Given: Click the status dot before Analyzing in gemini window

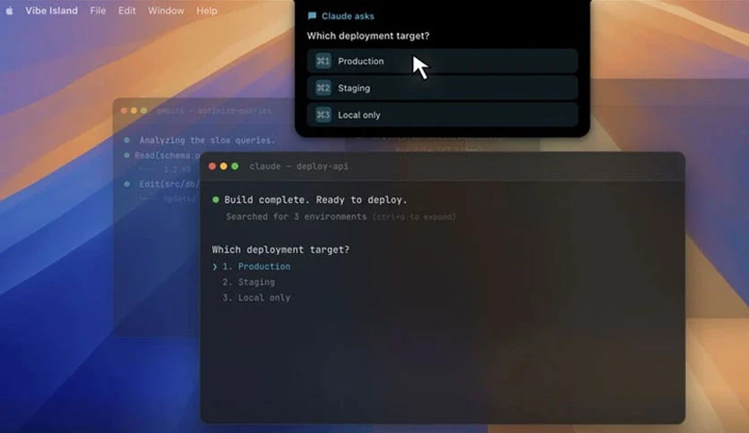Looking at the screenshot, I should (126, 140).
